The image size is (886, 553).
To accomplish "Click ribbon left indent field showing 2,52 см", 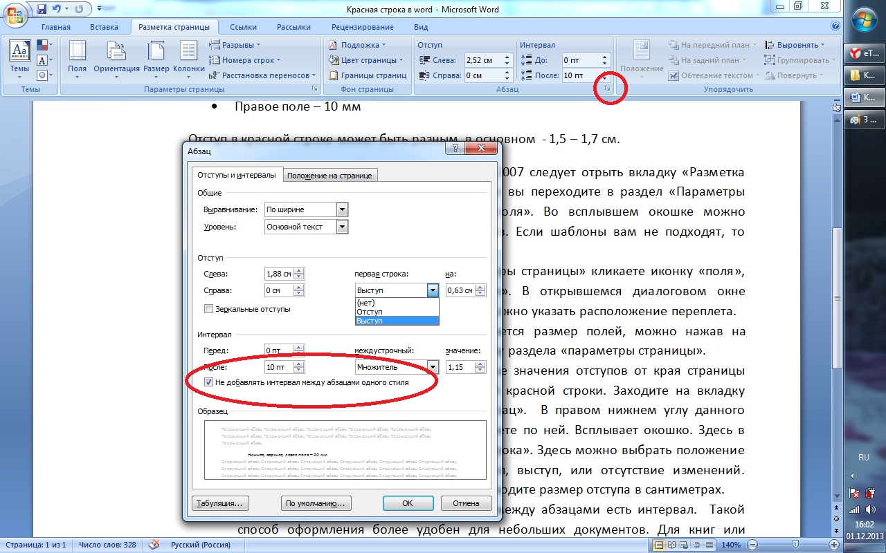I will coord(488,60).
